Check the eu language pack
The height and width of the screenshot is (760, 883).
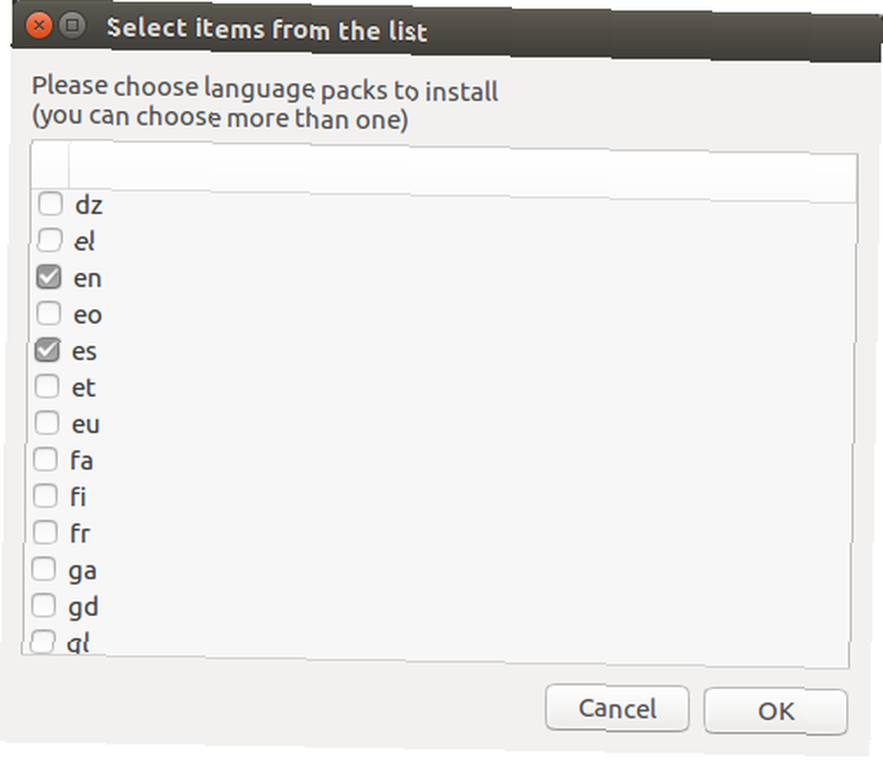(46, 423)
